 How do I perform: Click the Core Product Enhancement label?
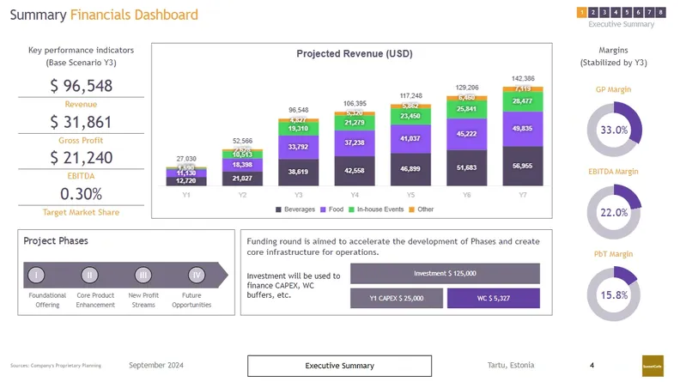coord(95,300)
